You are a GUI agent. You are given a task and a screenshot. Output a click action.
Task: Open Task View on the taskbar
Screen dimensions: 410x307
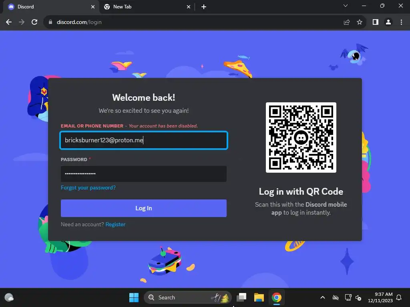241,297
